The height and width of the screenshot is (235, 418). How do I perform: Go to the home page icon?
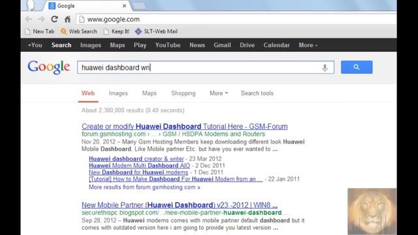click(x=67, y=19)
